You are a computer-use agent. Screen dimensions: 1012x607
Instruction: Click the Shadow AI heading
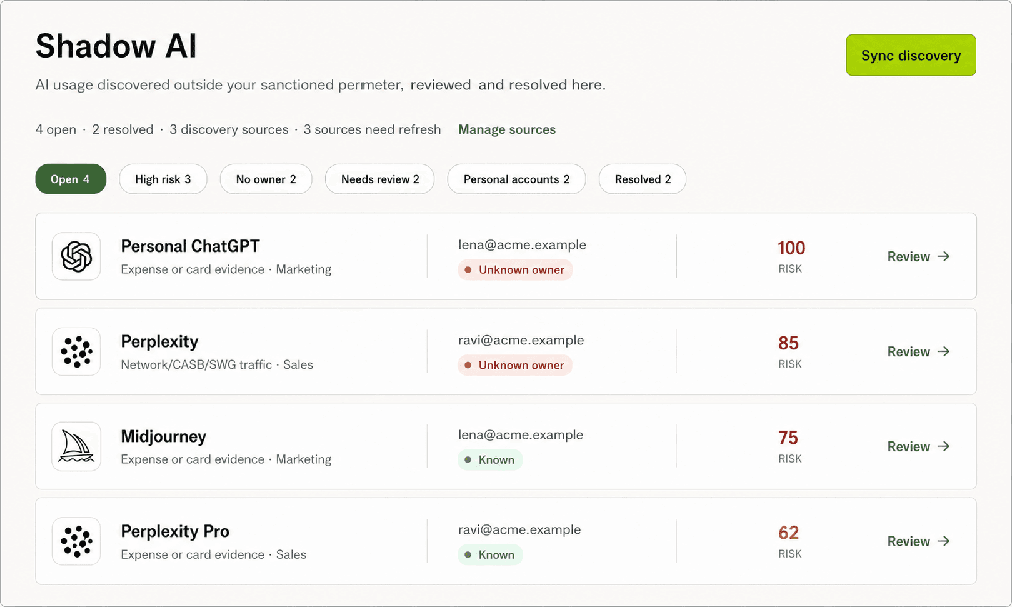[116, 46]
